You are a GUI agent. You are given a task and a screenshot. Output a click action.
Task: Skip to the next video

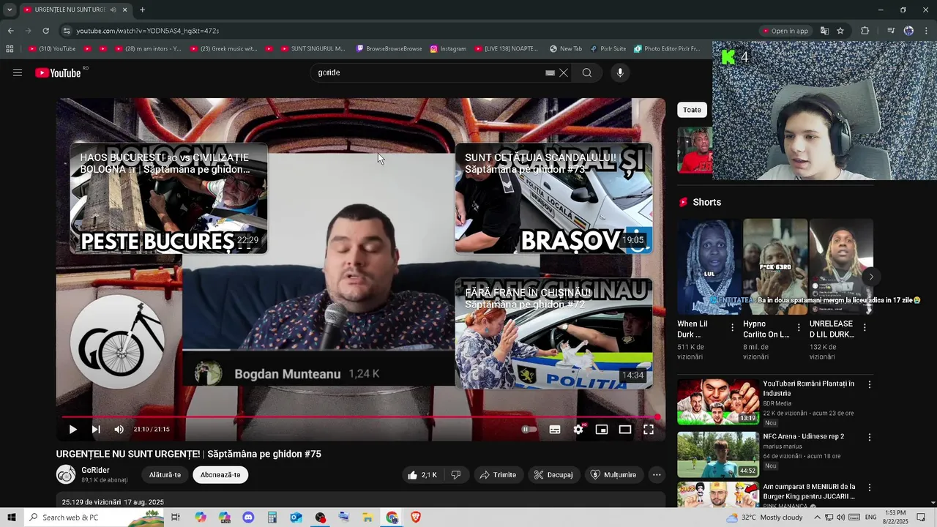click(x=96, y=430)
